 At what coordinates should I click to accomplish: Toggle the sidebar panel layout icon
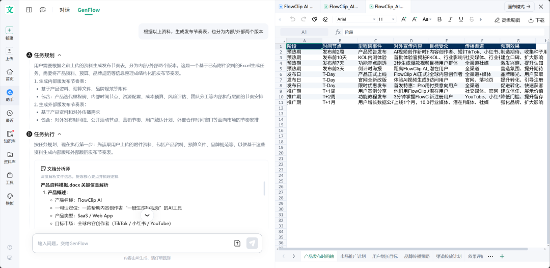coord(29,10)
